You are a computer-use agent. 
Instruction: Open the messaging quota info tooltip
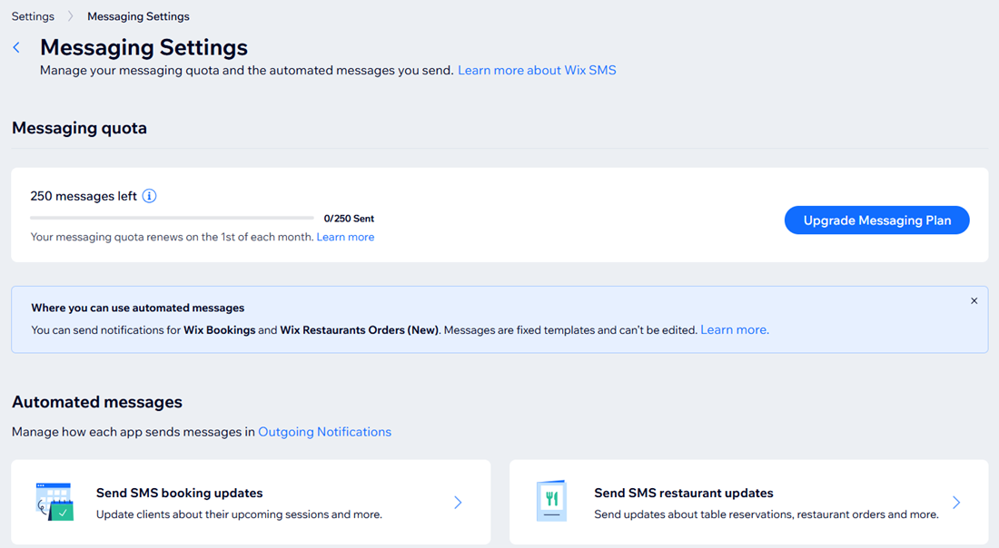(149, 195)
